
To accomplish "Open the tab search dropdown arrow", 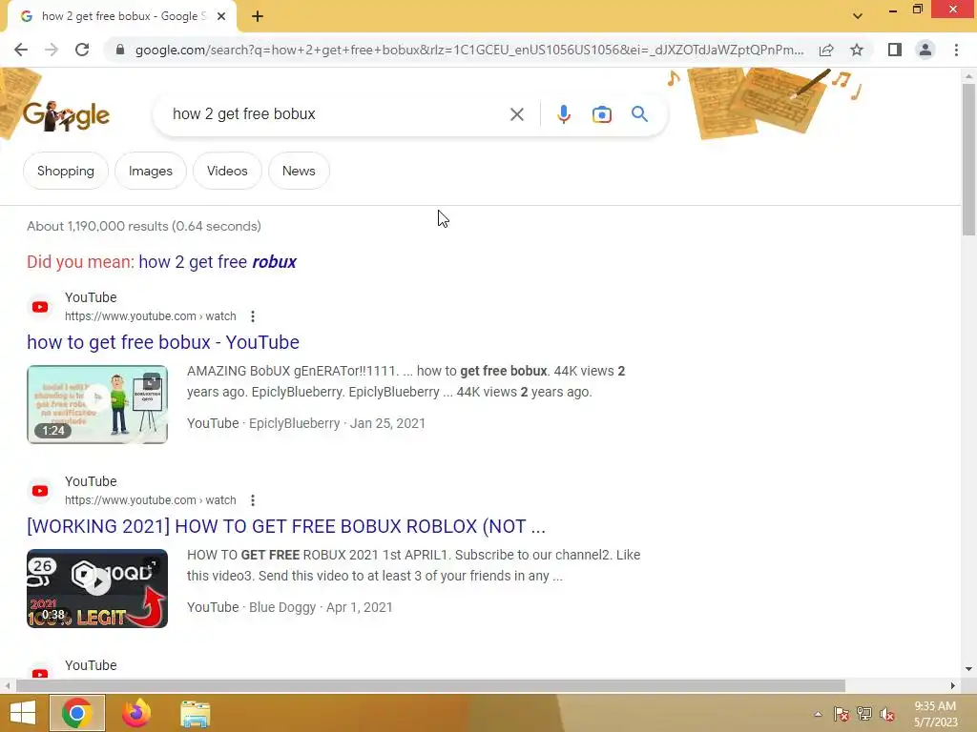I will [858, 16].
